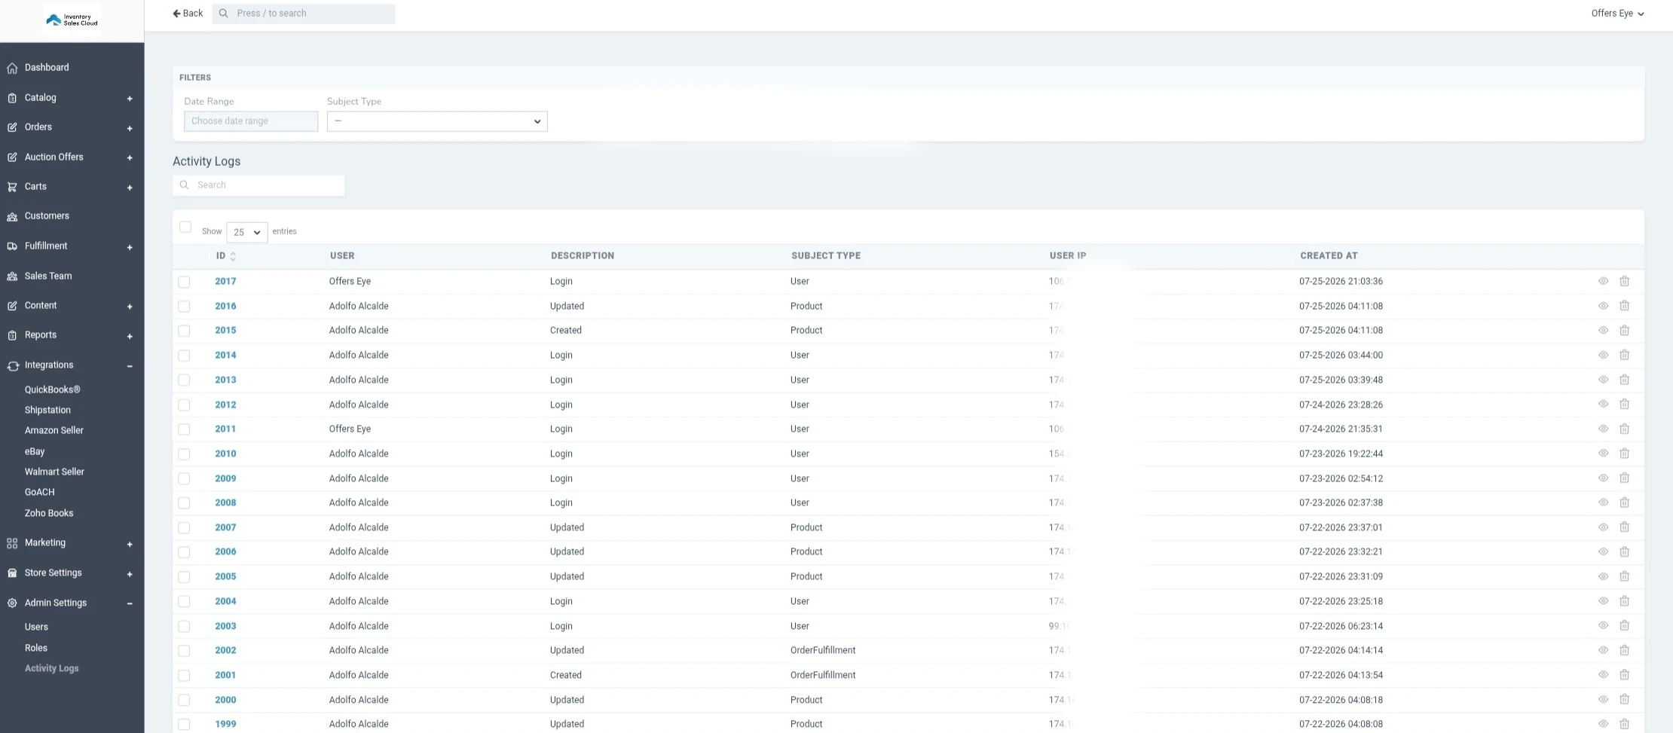Go to the Roles admin page

click(x=35, y=648)
